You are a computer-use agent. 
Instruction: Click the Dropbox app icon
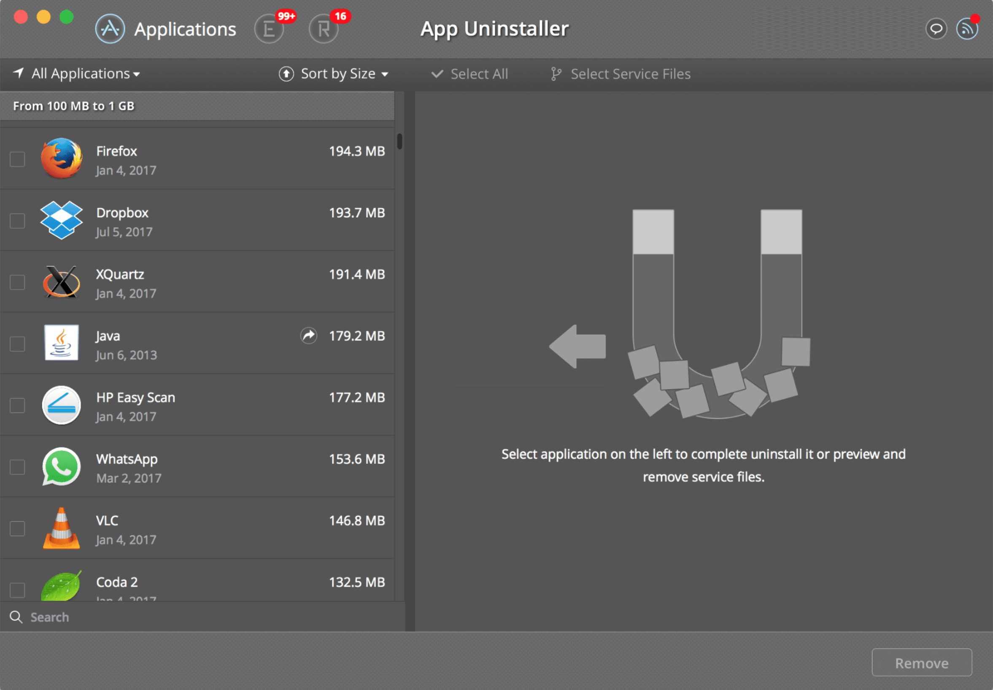[62, 220]
